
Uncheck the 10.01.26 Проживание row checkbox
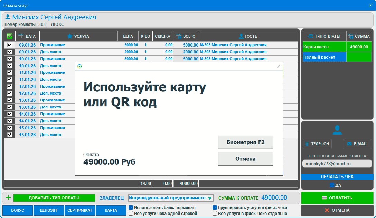point(9,59)
